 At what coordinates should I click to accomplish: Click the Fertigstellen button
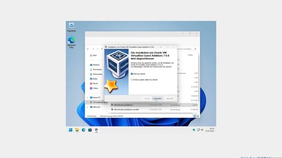point(157,98)
